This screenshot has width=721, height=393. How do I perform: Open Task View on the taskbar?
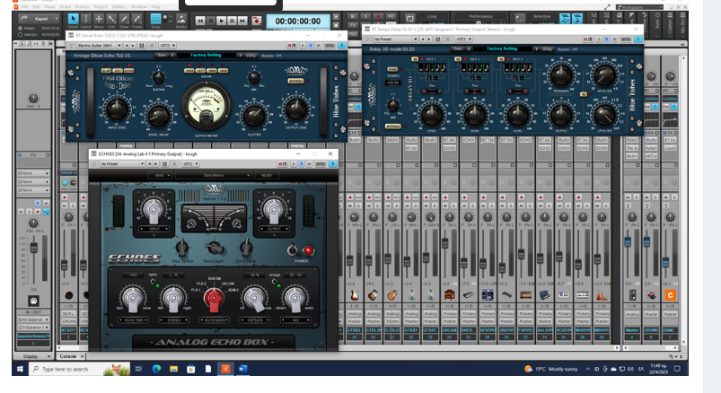[x=139, y=369]
